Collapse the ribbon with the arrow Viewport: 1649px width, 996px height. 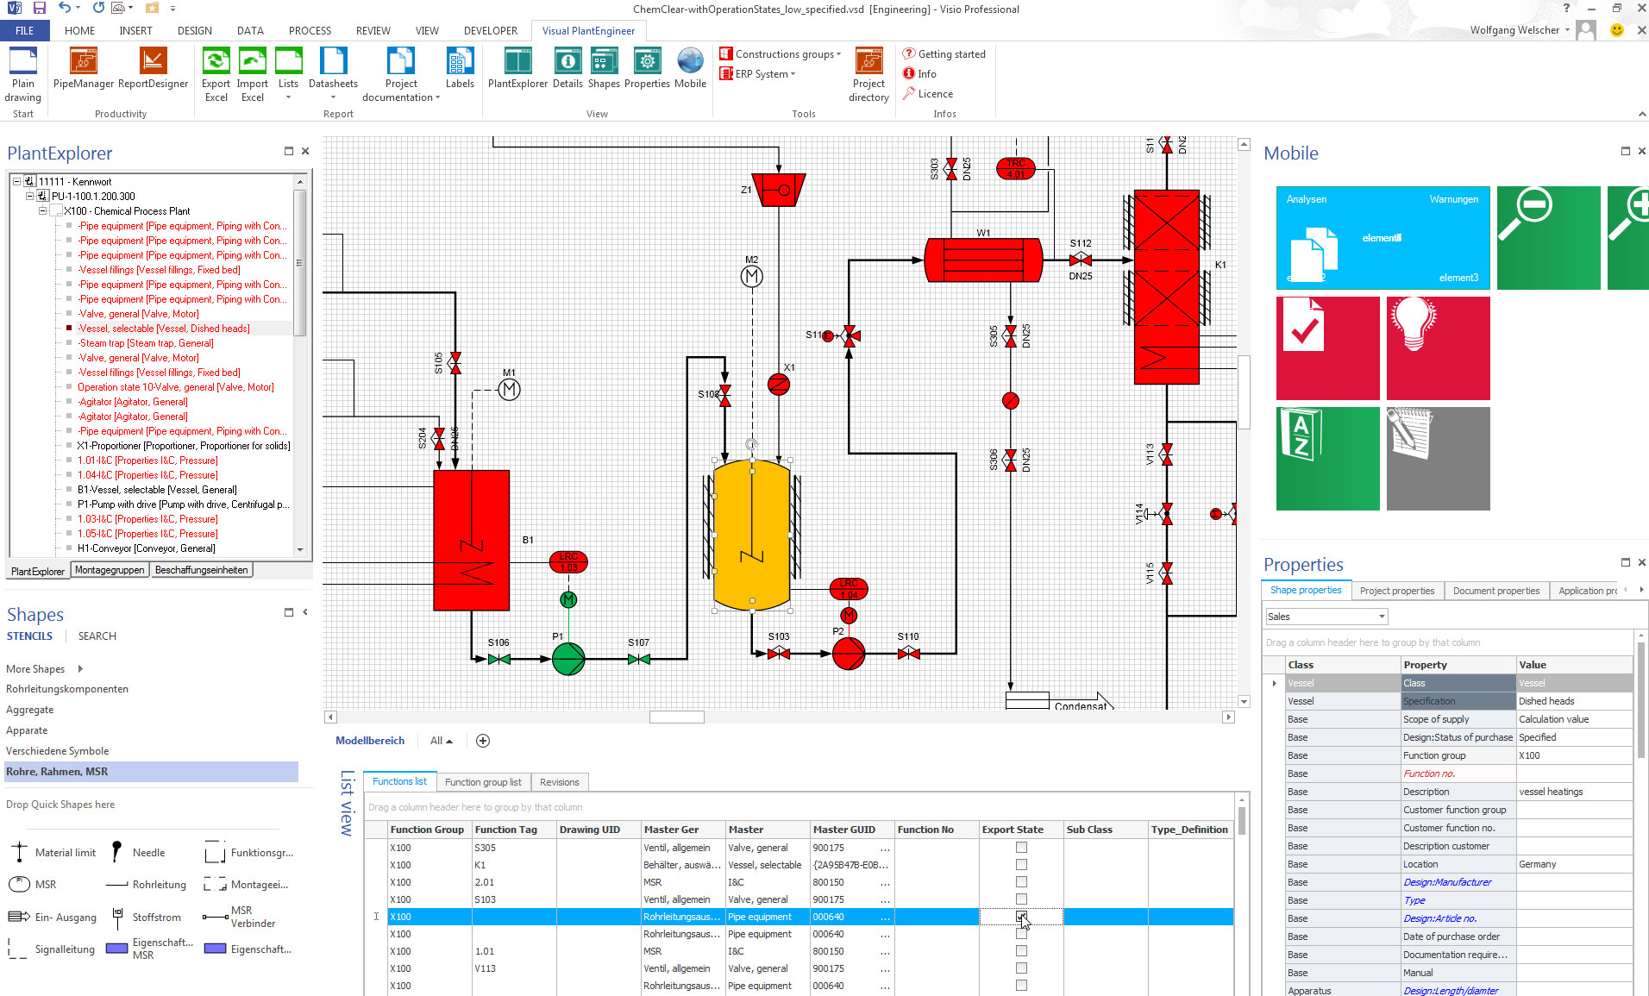click(x=1641, y=114)
